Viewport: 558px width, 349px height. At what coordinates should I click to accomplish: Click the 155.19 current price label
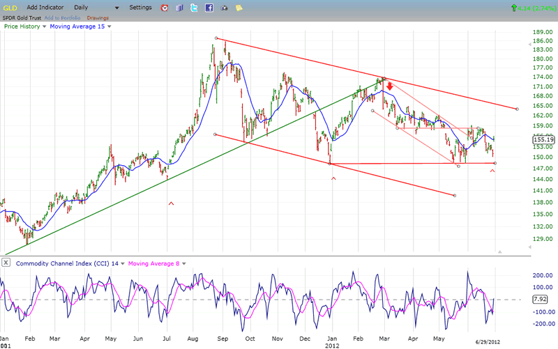pos(542,139)
